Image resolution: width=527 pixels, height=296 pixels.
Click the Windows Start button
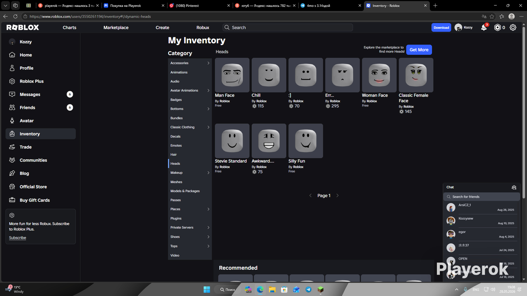click(x=207, y=289)
